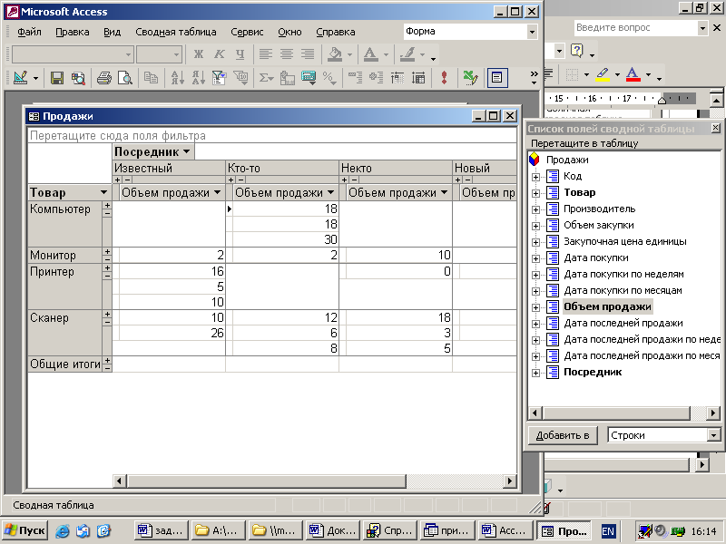The width and height of the screenshot is (726, 544).
Task: Select Дата последней продажи in field list
Action: click(x=623, y=323)
